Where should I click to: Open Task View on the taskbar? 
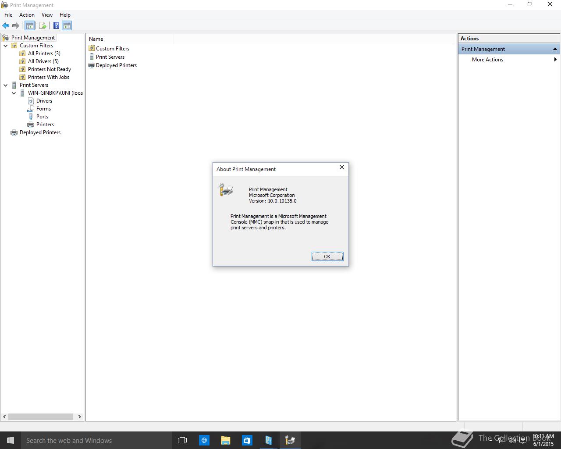coord(182,440)
